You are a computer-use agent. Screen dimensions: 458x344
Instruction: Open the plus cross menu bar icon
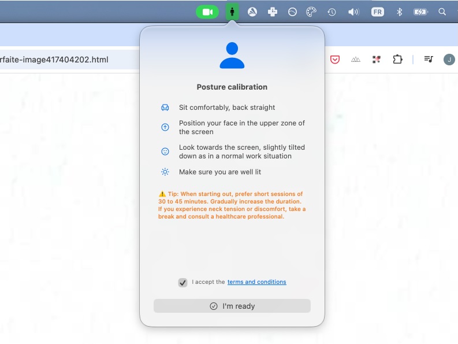pos(273,12)
